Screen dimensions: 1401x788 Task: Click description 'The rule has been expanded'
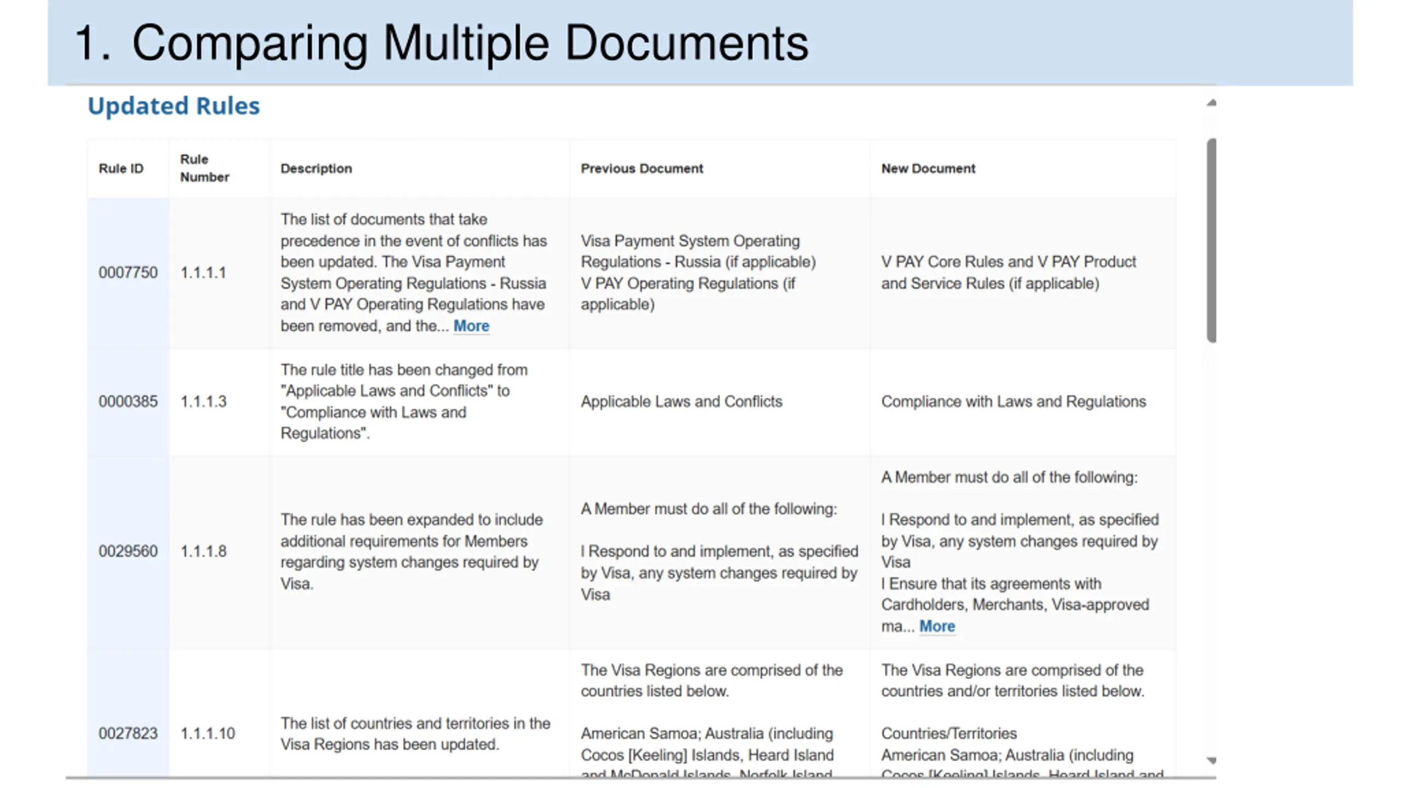(412, 551)
